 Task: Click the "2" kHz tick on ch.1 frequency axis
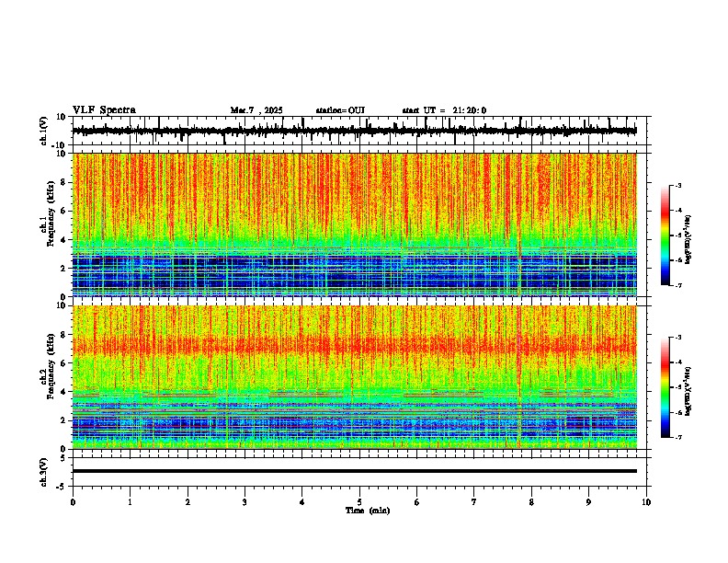coord(63,268)
